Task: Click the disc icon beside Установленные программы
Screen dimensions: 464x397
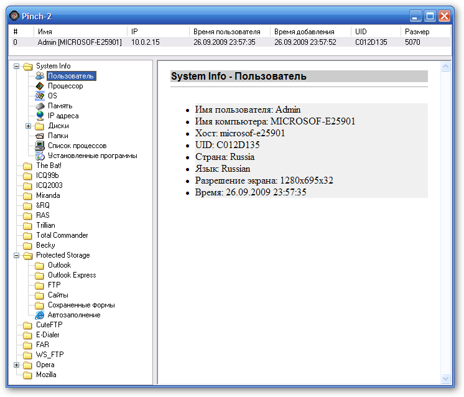Action: pyautogui.click(x=40, y=156)
